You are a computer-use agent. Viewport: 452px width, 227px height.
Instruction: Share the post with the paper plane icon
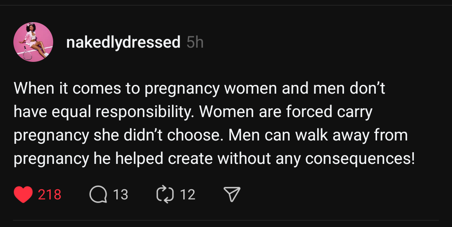pyautogui.click(x=232, y=194)
